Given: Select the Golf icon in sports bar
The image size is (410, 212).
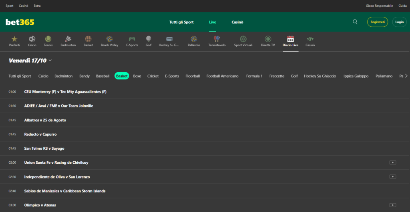Looking at the screenshot, I should [x=149, y=39].
